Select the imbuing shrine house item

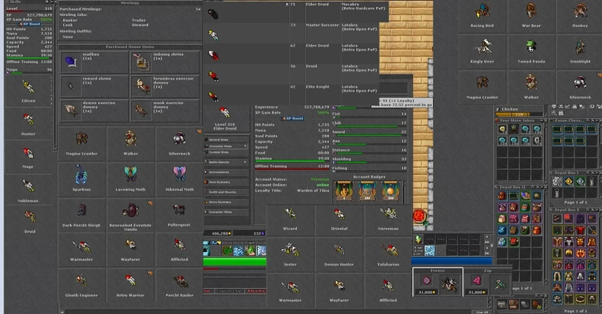point(165,62)
